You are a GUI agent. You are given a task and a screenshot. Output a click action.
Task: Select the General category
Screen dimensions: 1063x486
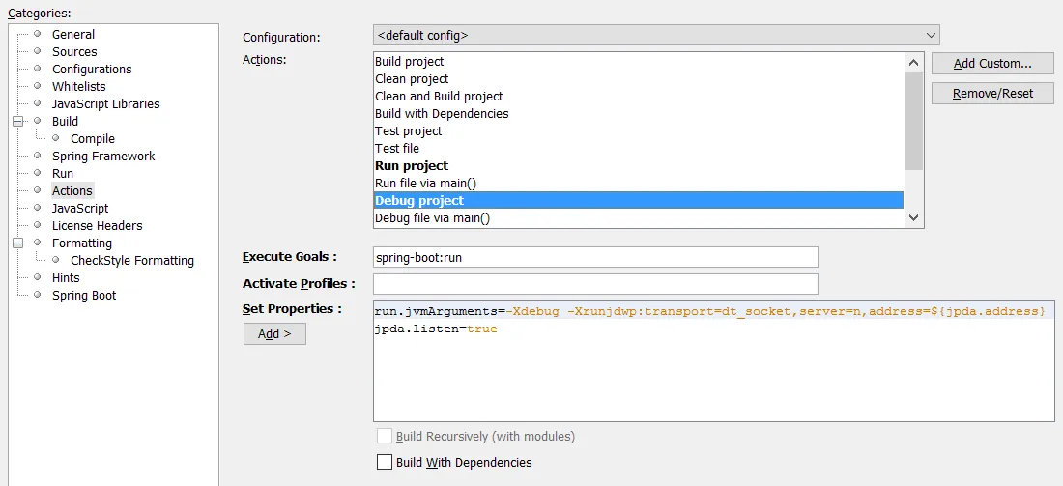click(x=73, y=35)
